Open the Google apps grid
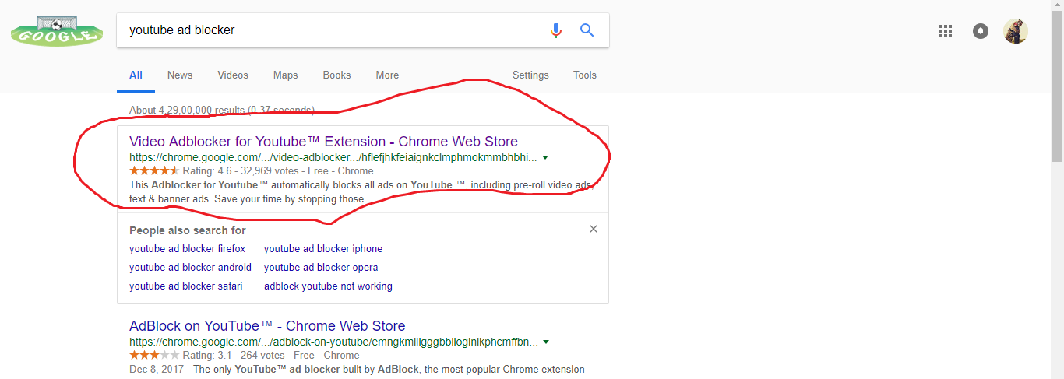Image resolution: width=1064 pixels, height=379 pixels. (x=946, y=31)
